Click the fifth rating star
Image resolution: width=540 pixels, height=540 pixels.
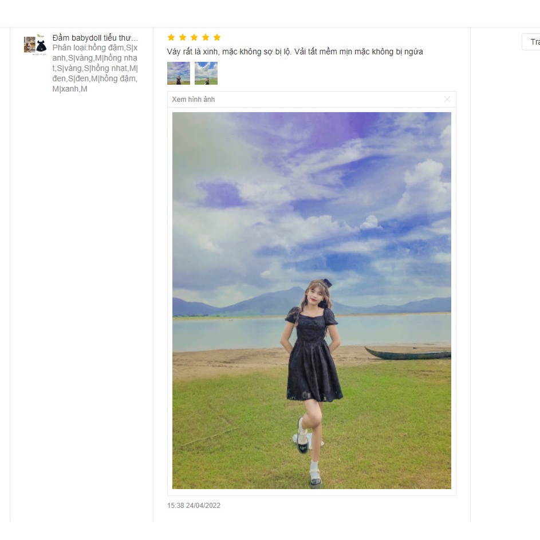217,37
